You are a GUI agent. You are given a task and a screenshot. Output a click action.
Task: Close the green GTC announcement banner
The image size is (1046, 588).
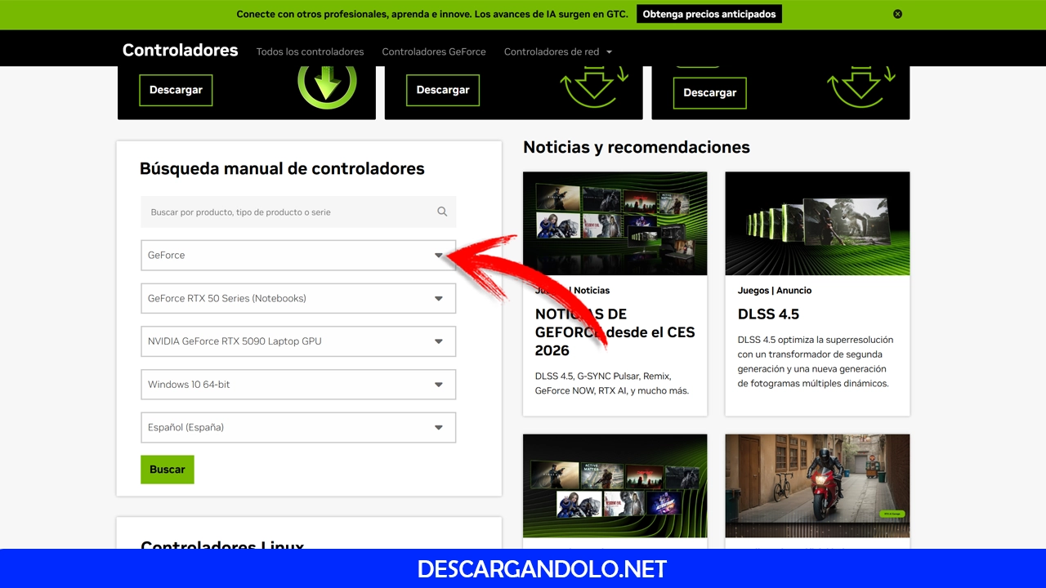tap(897, 14)
